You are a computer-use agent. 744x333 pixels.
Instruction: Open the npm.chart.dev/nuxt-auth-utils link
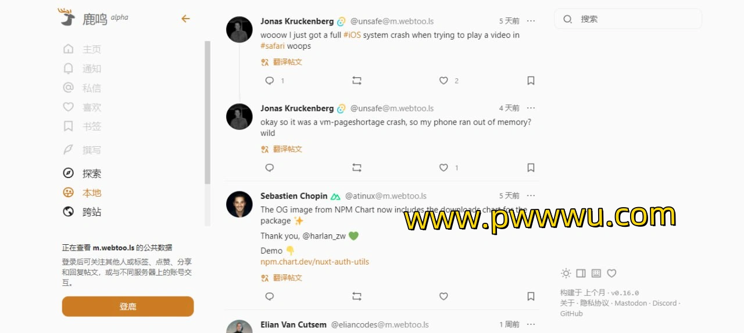coord(314,262)
